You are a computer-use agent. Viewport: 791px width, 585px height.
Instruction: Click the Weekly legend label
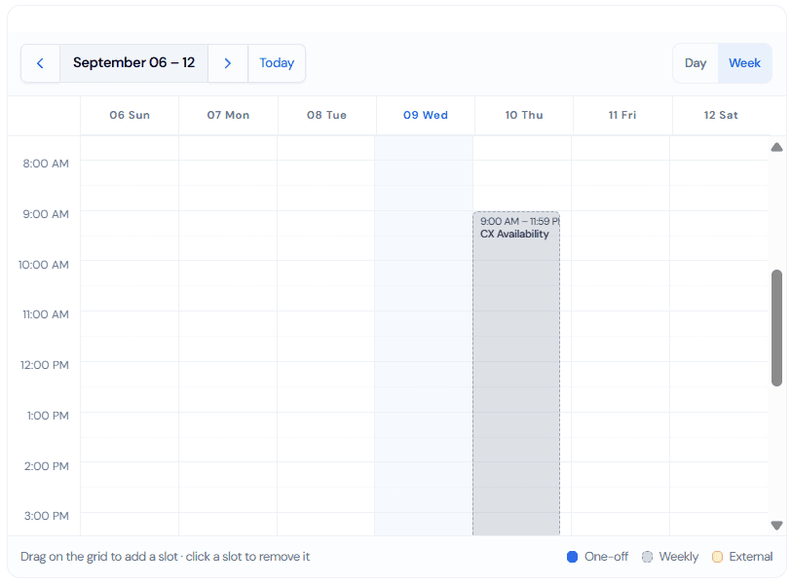click(679, 557)
